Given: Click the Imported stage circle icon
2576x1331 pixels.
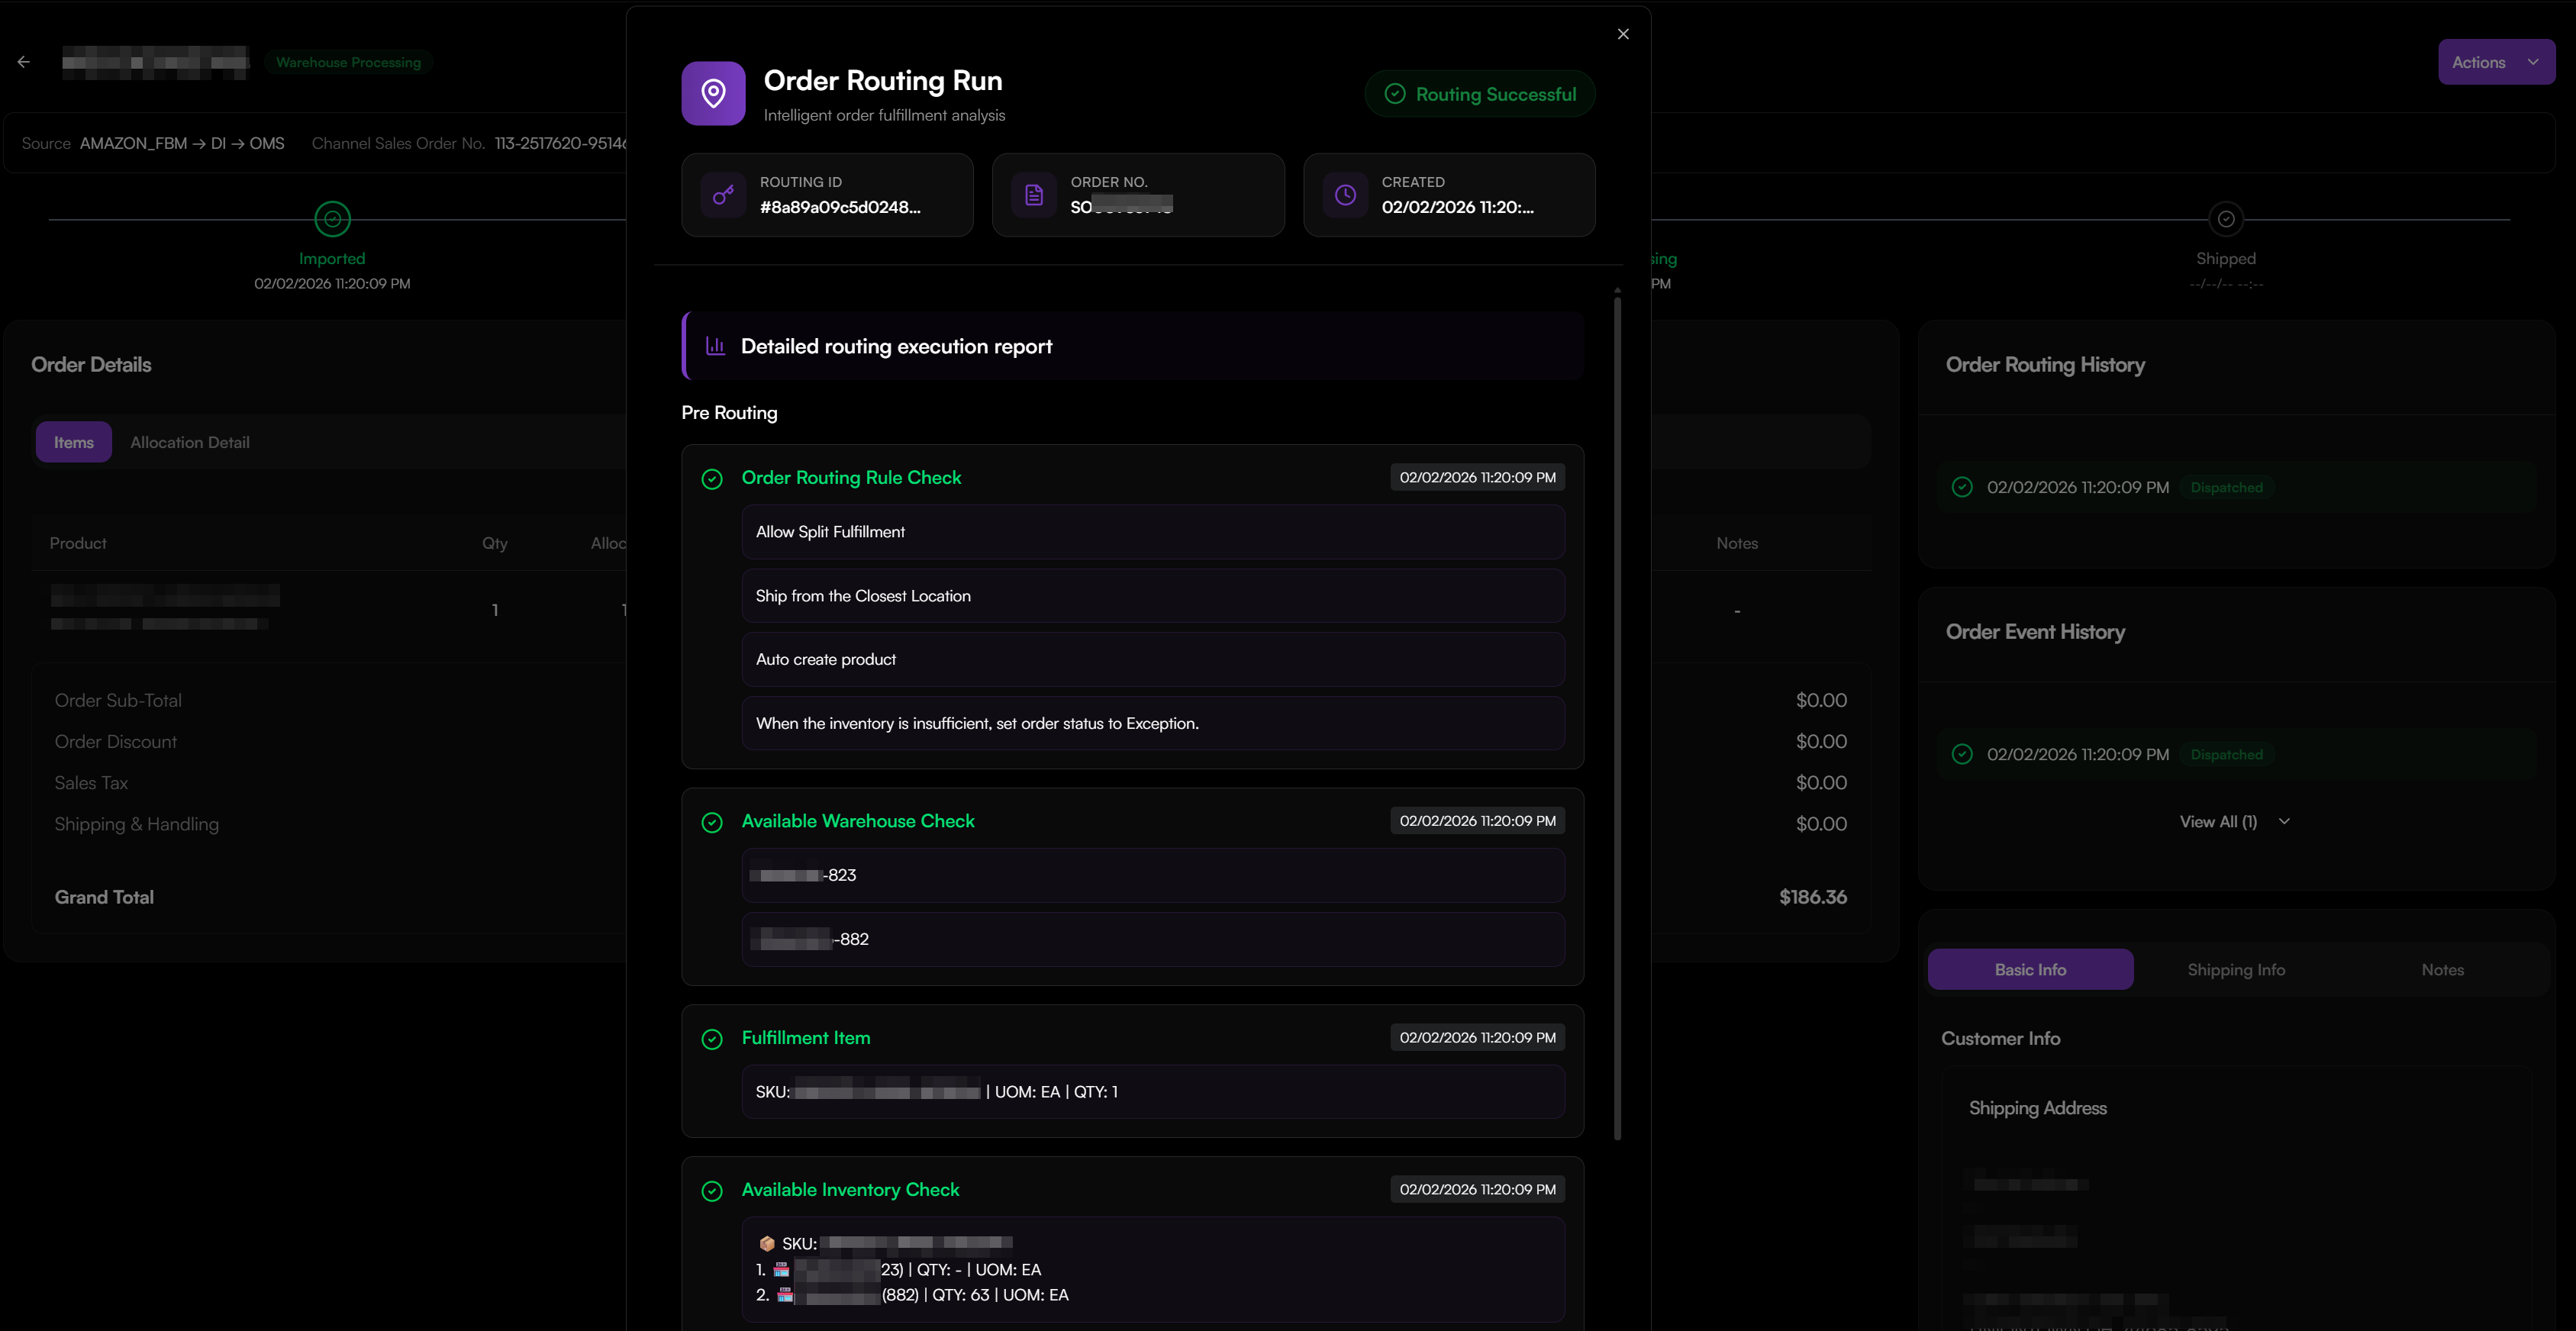Looking at the screenshot, I should pyautogui.click(x=332, y=219).
